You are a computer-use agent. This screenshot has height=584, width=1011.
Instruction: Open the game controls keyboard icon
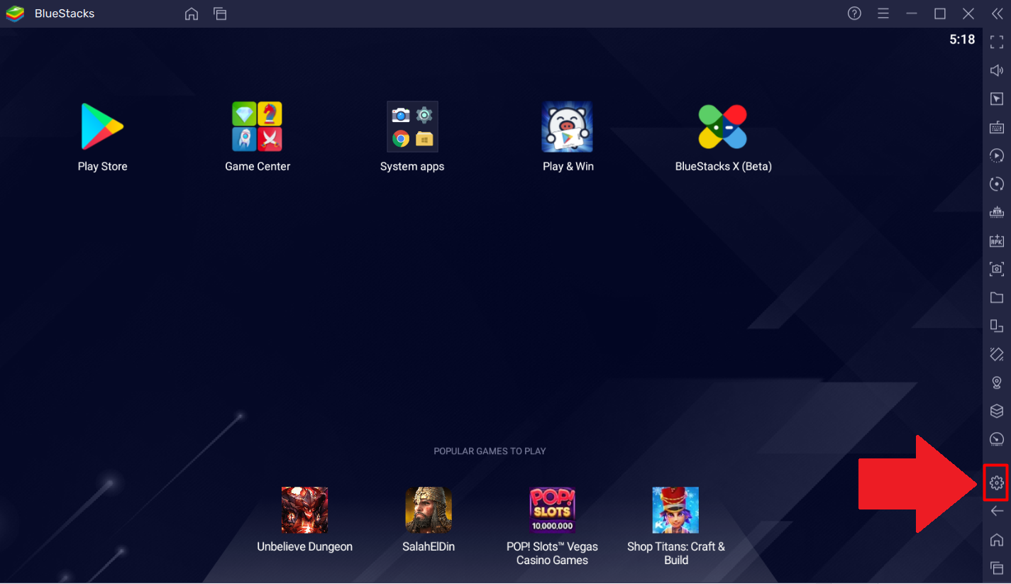(997, 127)
